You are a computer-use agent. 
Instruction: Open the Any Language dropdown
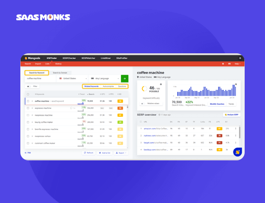click(105, 79)
